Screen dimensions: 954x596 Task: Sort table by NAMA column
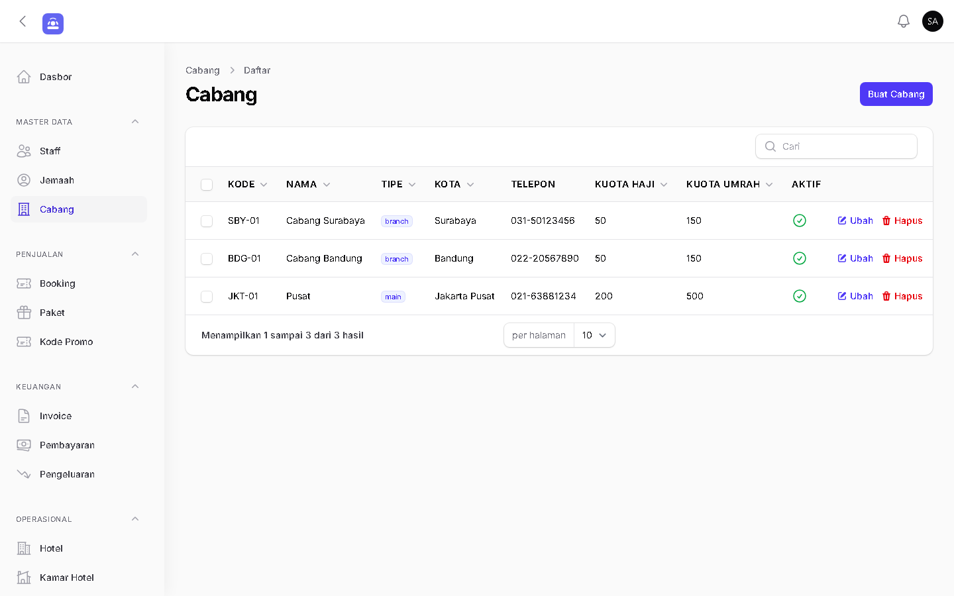[x=308, y=184]
